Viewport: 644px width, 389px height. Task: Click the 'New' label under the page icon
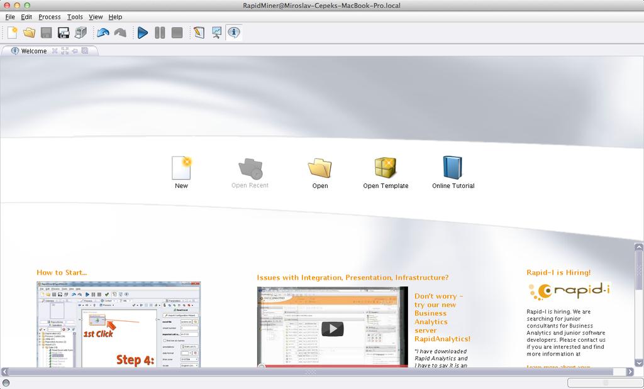point(181,185)
